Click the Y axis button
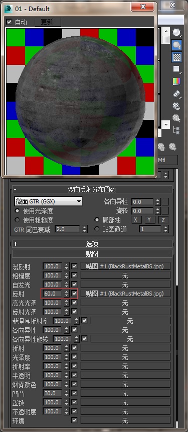Image resolution: width=188 pixels, height=432 pixels. click(x=150, y=220)
